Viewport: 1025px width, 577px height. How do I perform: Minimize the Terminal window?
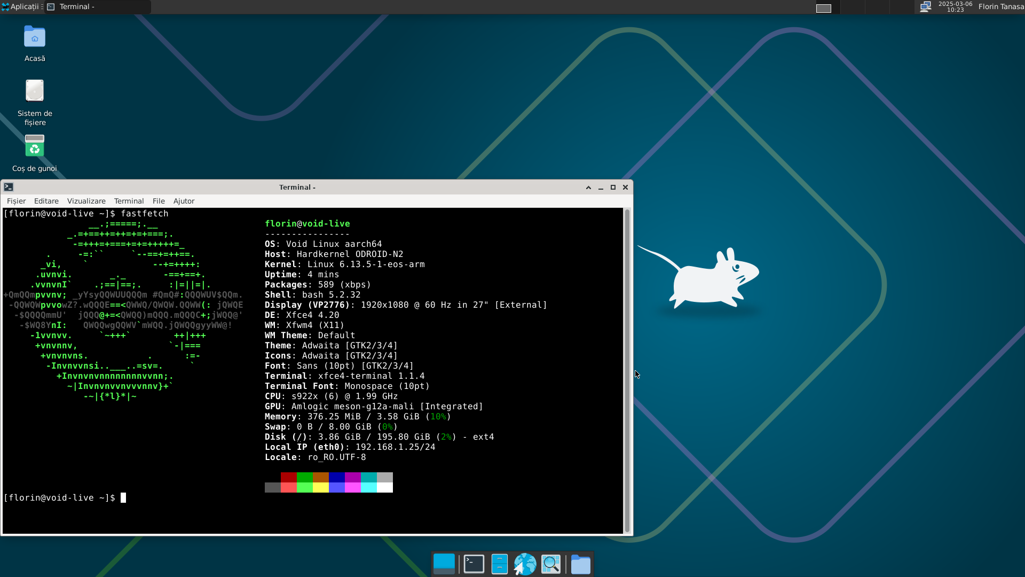point(601,188)
